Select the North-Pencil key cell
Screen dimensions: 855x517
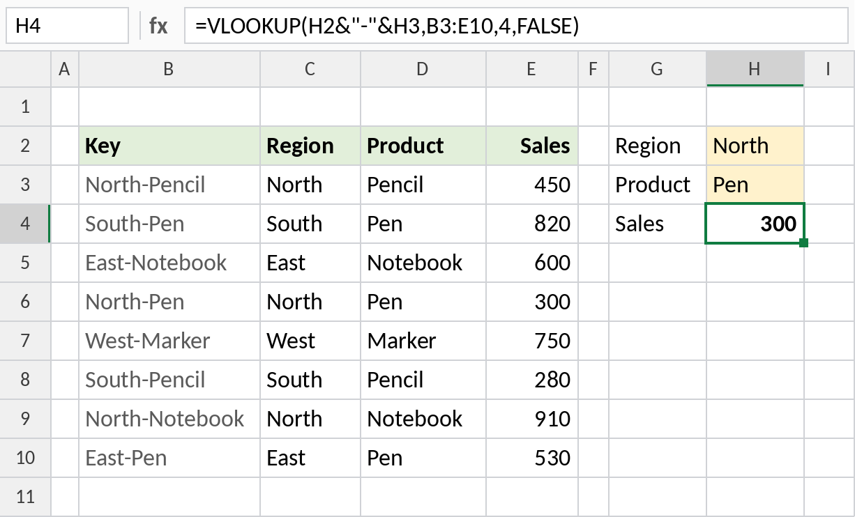click(x=169, y=185)
